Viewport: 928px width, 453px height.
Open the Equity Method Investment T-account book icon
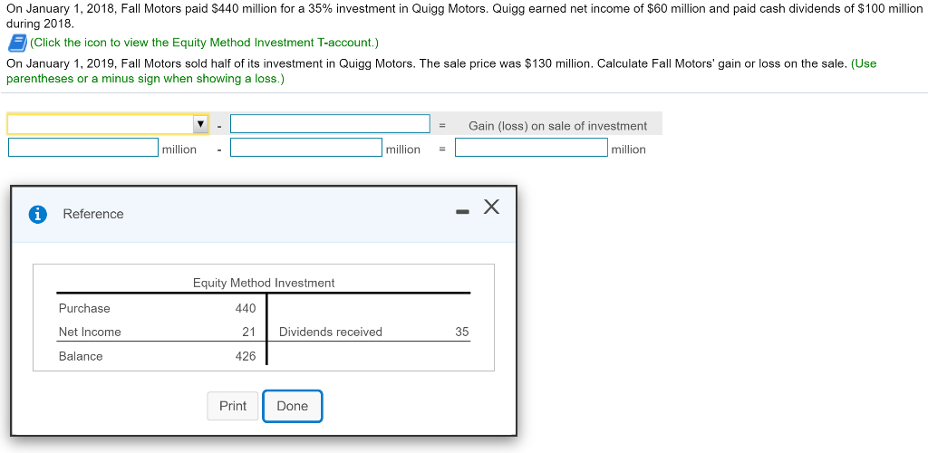click(17, 43)
